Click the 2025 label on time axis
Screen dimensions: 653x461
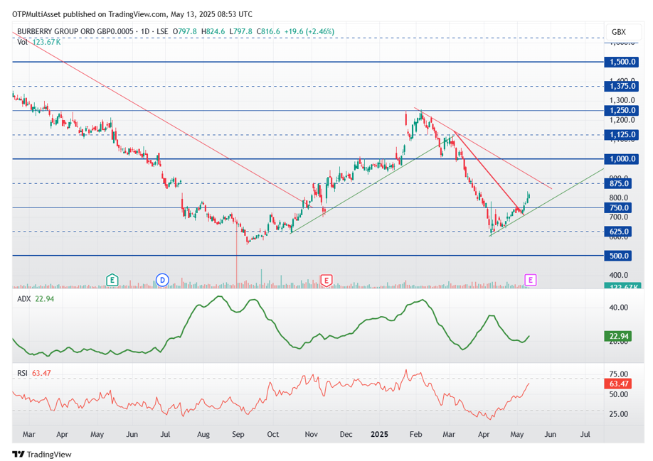pos(379,434)
